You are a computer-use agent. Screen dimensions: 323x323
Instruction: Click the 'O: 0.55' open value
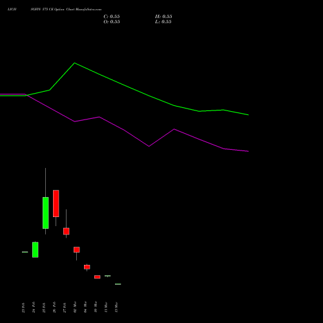coord(112,22)
